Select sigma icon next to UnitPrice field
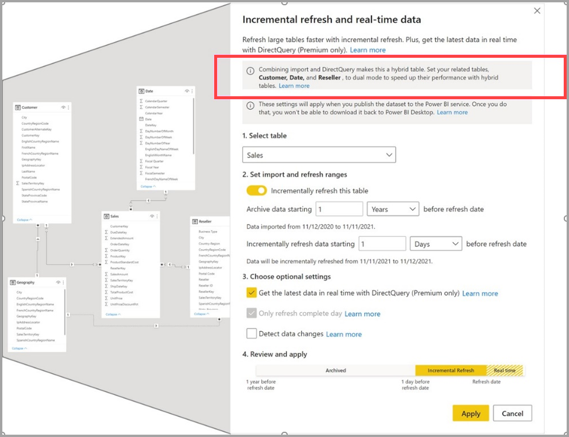The image size is (569, 437). (x=106, y=298)
